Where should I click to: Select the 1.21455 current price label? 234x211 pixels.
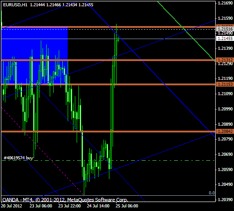(225, 39)
